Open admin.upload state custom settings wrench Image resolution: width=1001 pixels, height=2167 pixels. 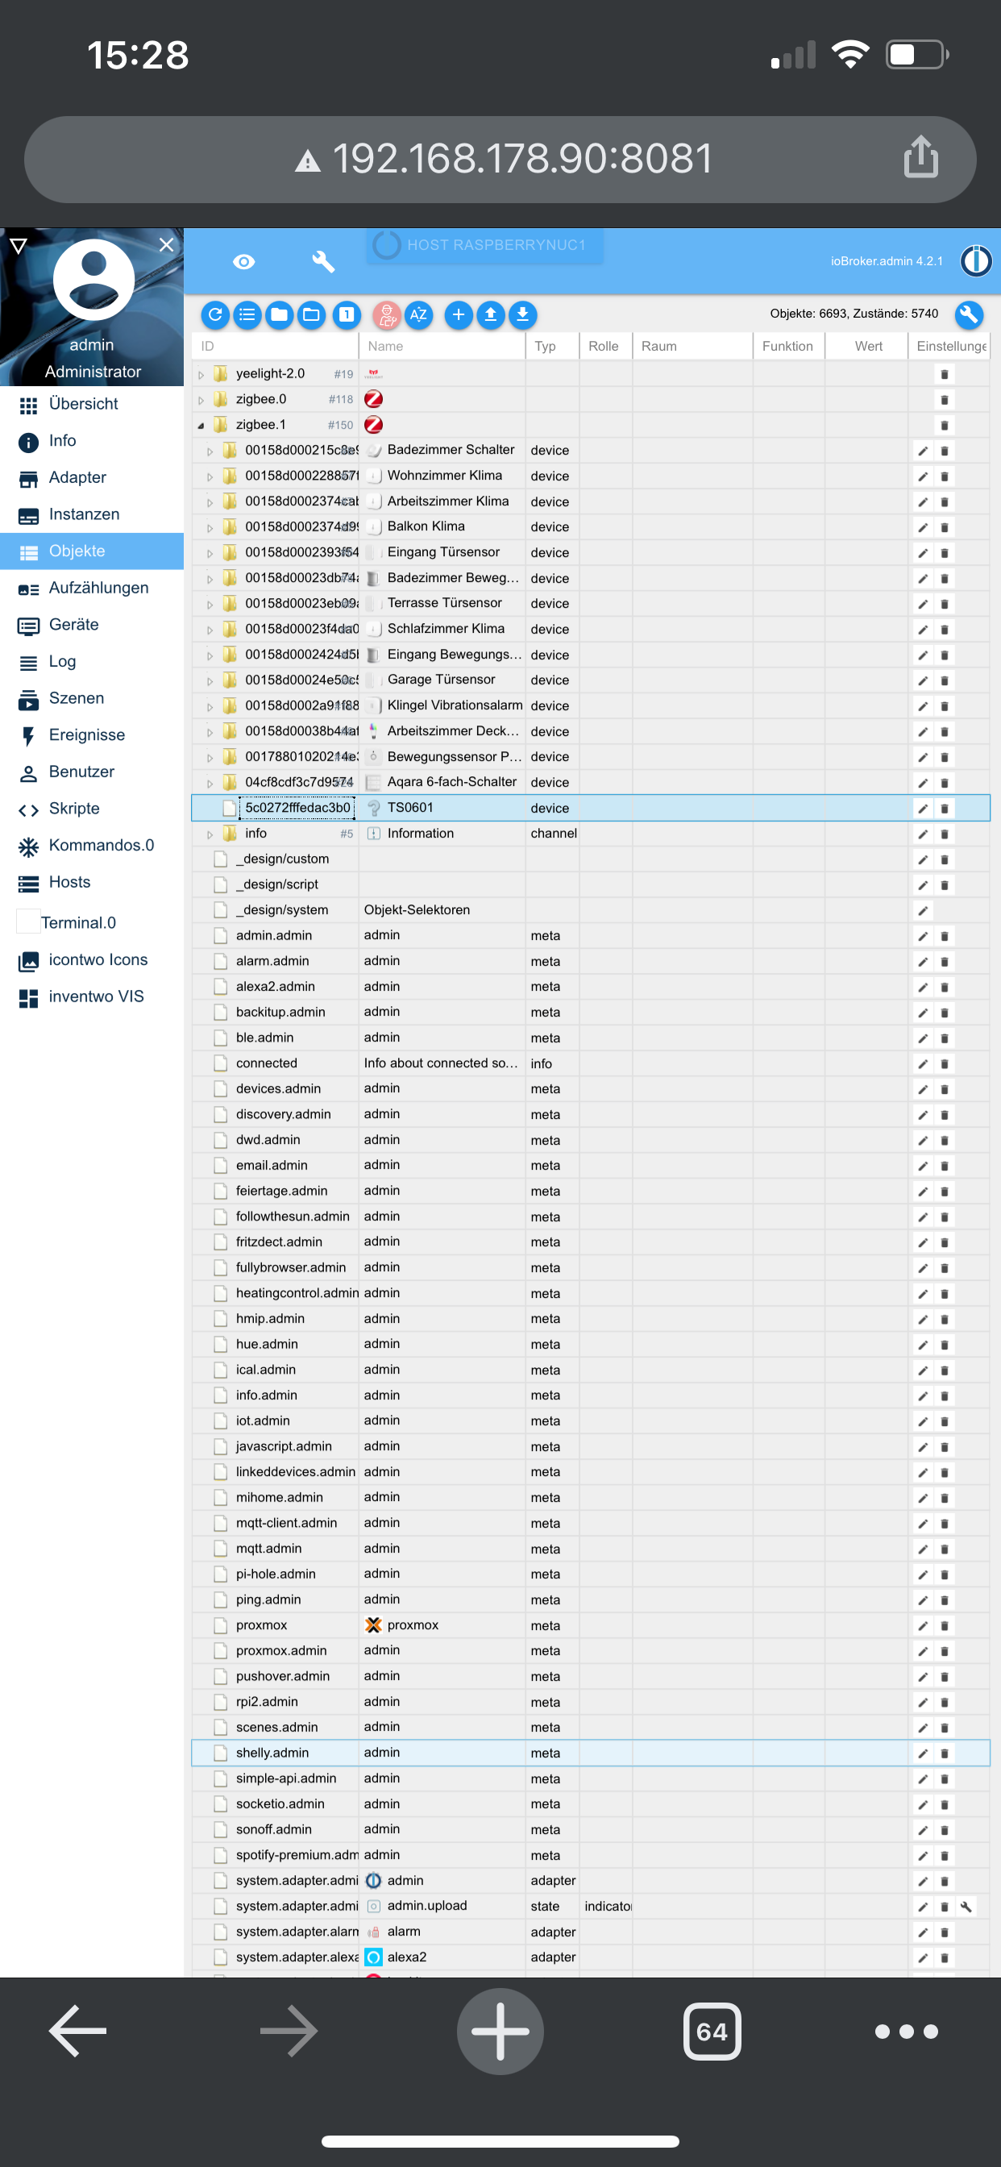point(966,1907)
